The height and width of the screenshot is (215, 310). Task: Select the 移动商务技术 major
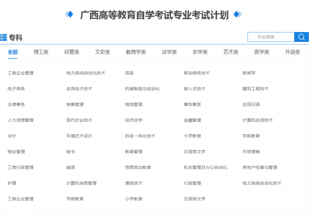coord(197,73)
